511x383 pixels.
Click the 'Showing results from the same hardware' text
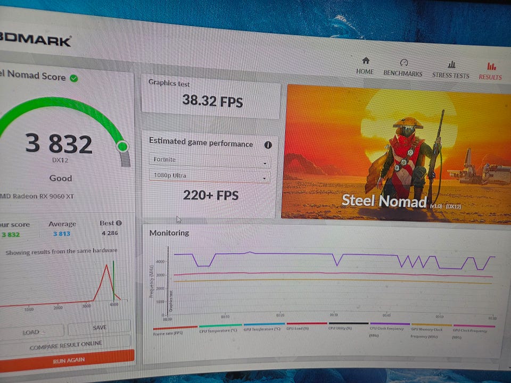(62, 251)
